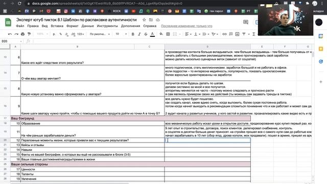Activate the paint format tool

29,34
